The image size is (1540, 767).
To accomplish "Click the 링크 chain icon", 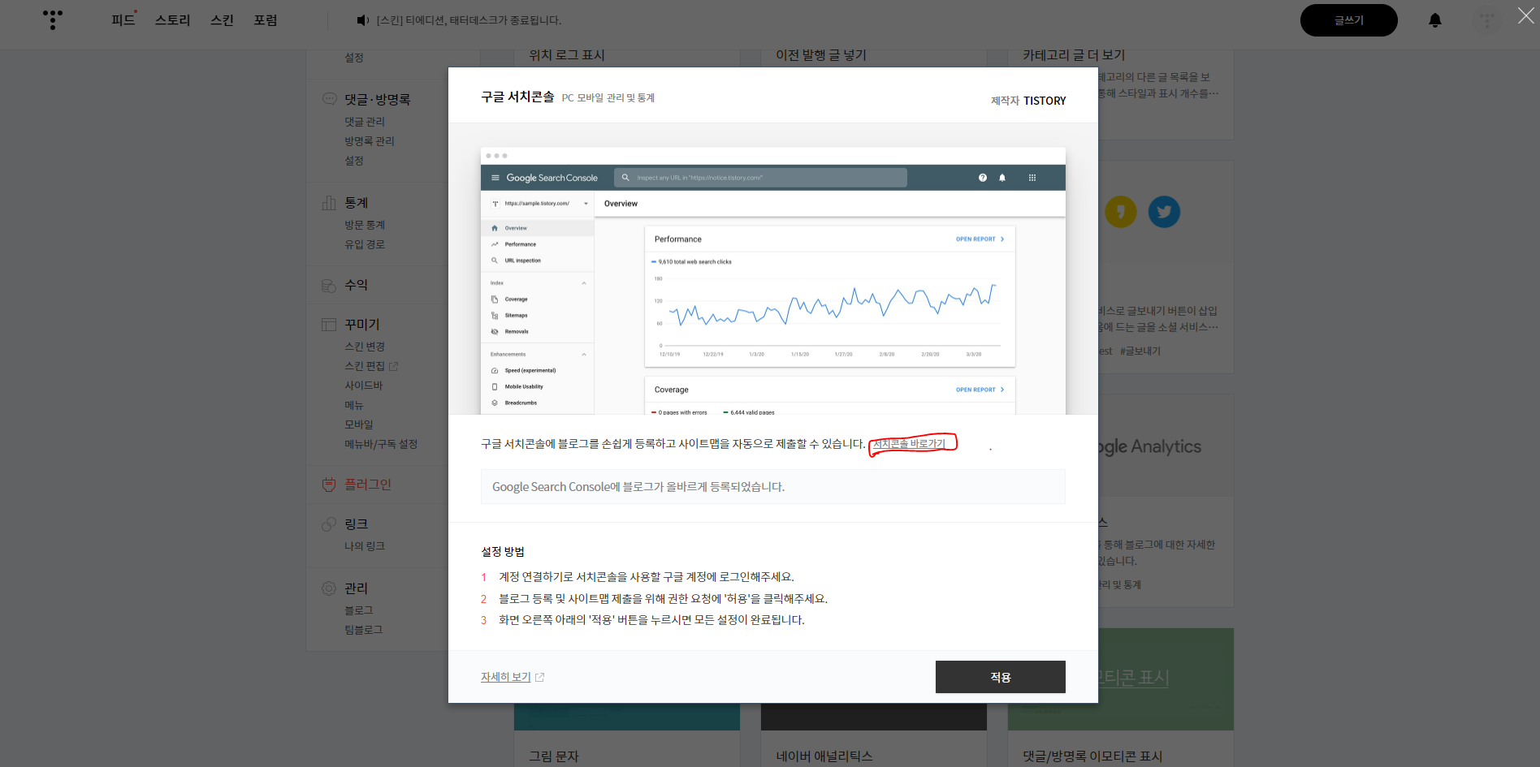I will [329, 524].
